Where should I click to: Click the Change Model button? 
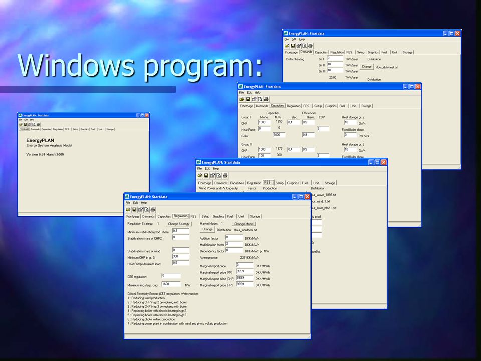point(244,224)
